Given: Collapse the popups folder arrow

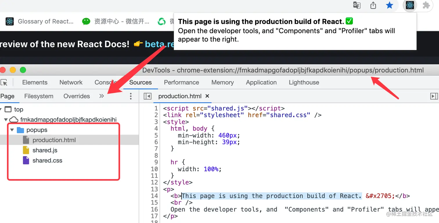Looking at the screenshot, I should [12, 130].
